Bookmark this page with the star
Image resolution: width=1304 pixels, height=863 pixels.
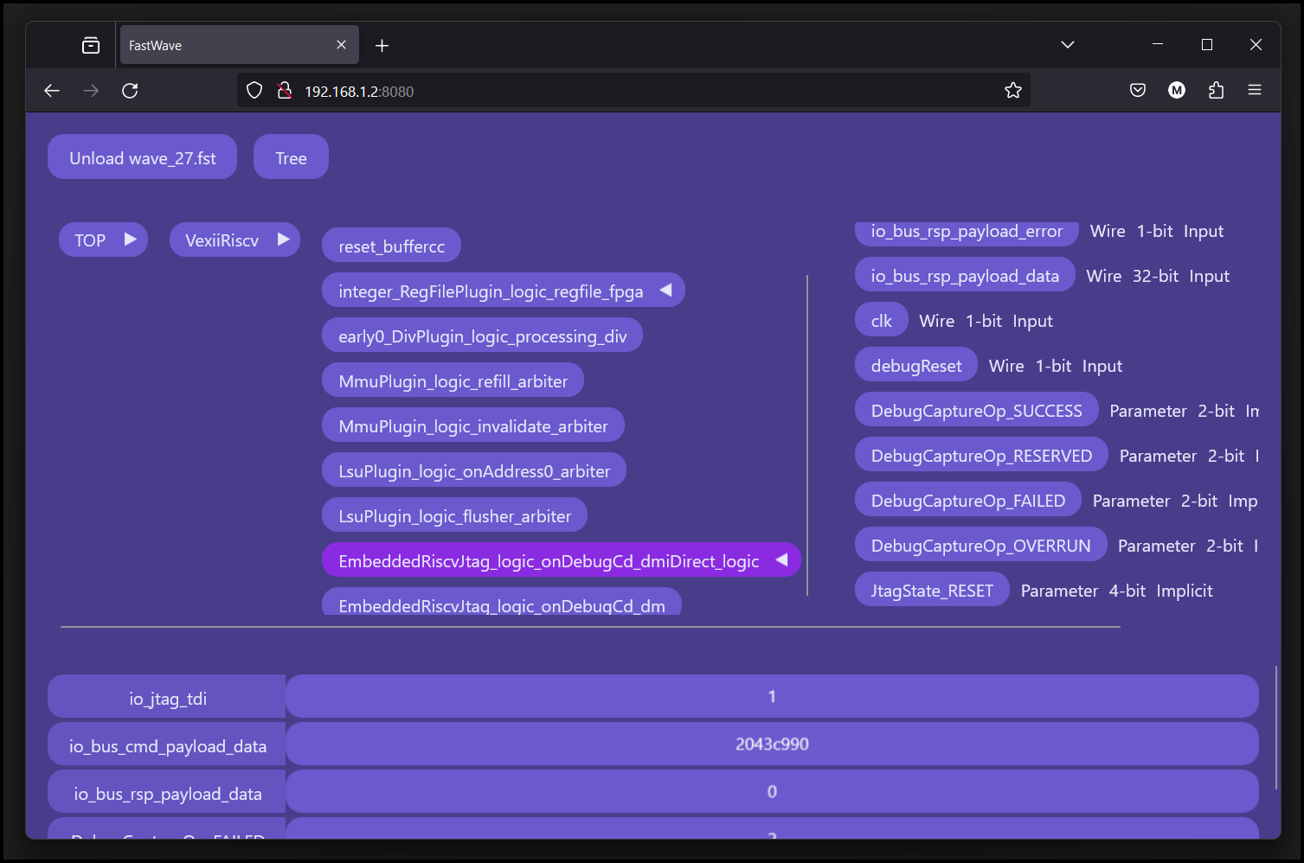coord(1013,91)
